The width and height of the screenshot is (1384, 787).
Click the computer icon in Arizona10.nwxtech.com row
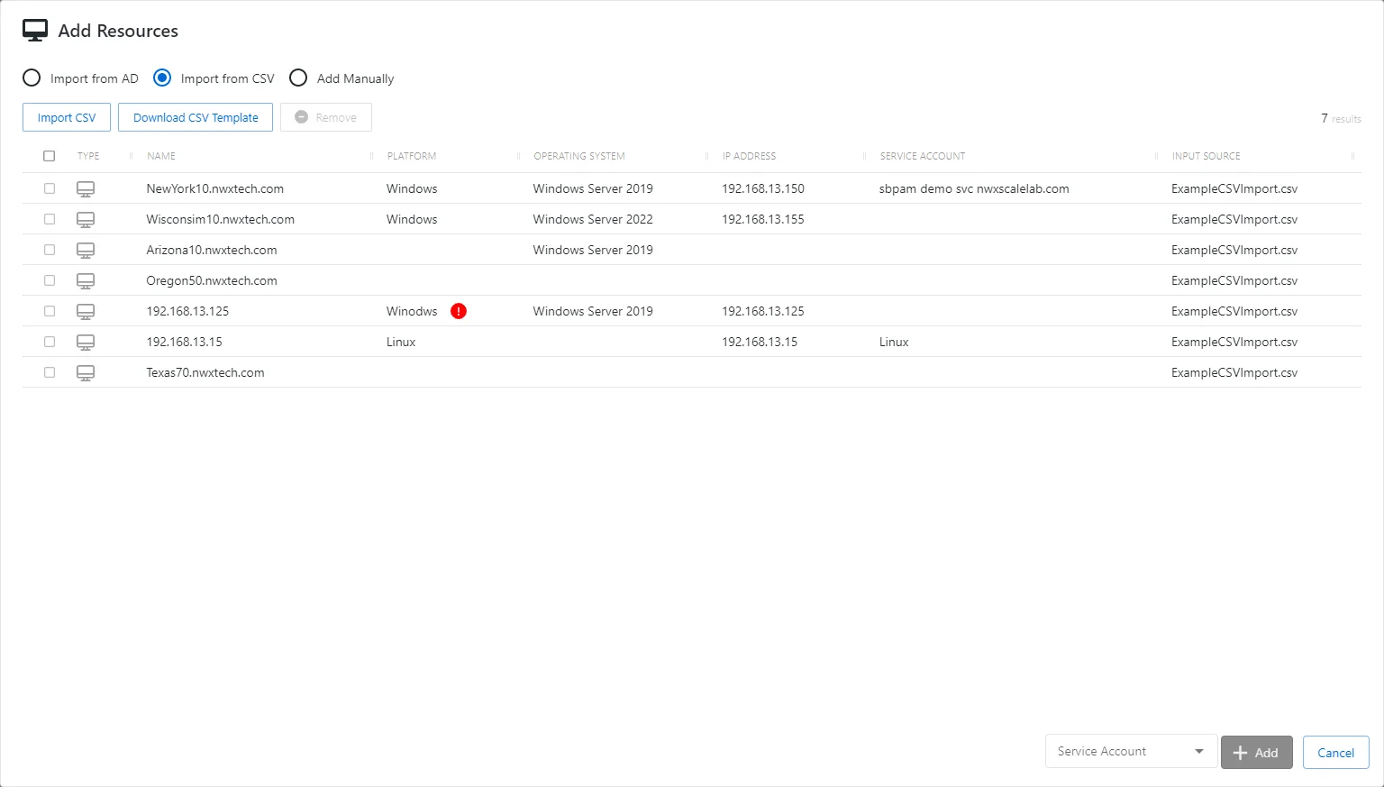86,250
